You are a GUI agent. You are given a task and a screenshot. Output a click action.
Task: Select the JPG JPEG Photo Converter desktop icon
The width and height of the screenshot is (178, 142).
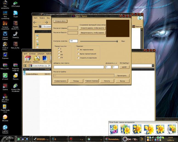(x=5, y=98)
